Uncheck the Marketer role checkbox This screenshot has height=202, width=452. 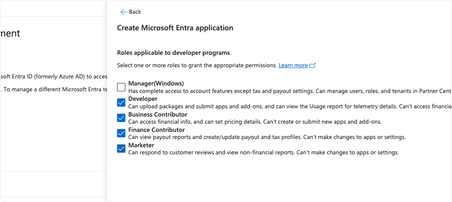[x=121, y=149]
